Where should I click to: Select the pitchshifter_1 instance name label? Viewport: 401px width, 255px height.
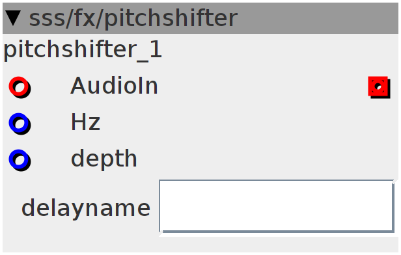[83, 50]
